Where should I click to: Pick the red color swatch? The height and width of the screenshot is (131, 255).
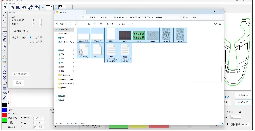(5, 115)
